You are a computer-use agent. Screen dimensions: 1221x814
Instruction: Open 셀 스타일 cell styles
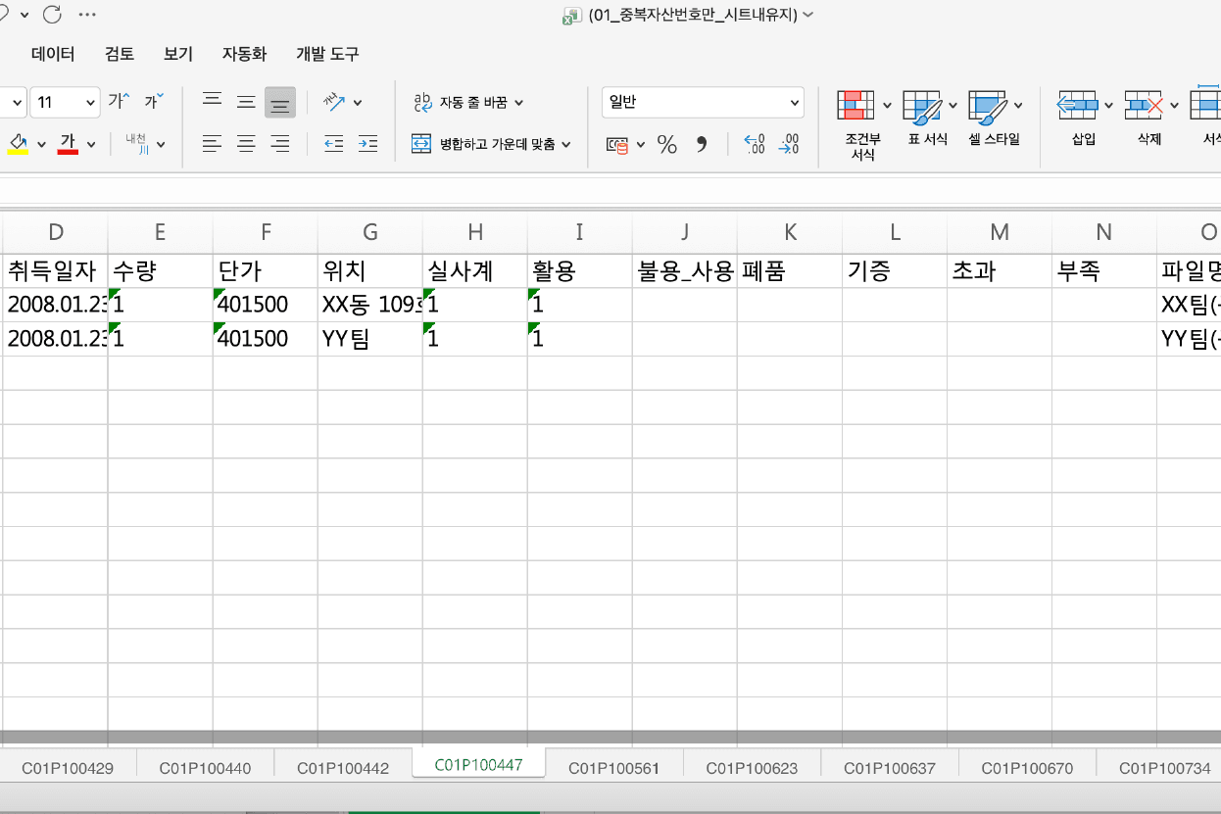coord(994,120)
